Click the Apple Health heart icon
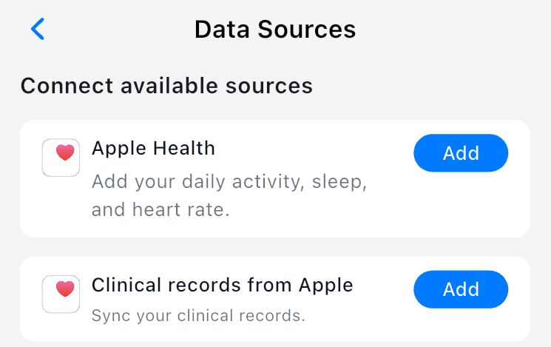551x347 pixels. [61, 158]
